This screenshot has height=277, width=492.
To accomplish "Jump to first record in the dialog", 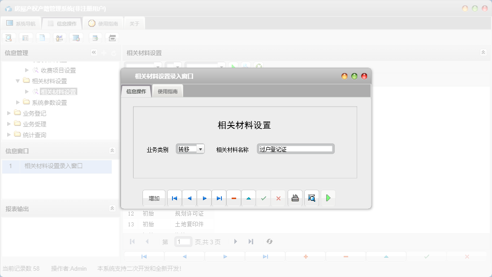I will coord(174,198).
